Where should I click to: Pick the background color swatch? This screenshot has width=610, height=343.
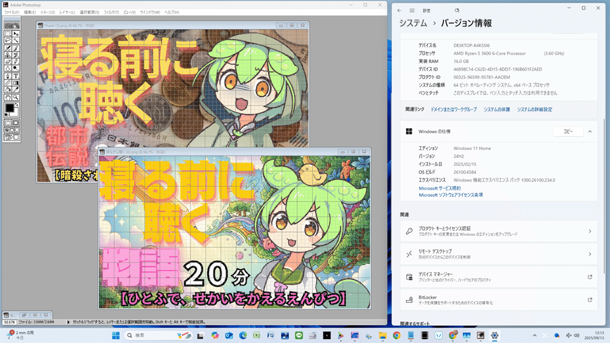click(x=17, y=112)
